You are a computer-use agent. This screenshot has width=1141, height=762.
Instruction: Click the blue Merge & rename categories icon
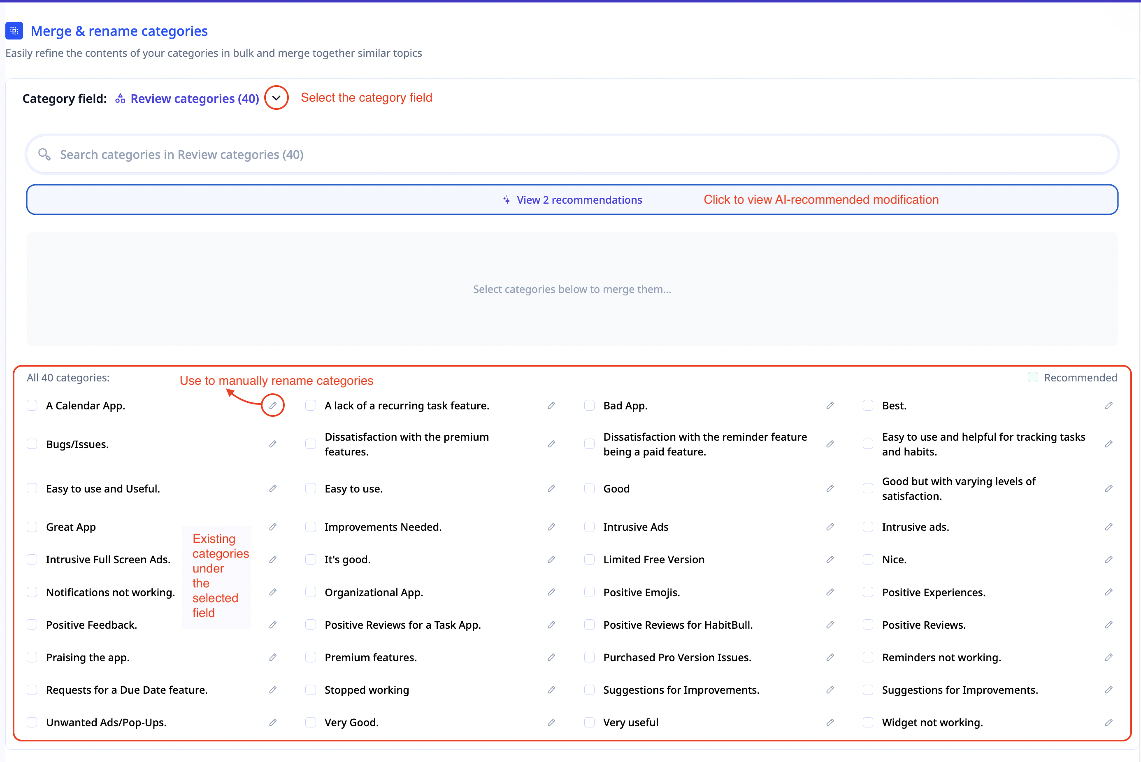click(14, 30)
